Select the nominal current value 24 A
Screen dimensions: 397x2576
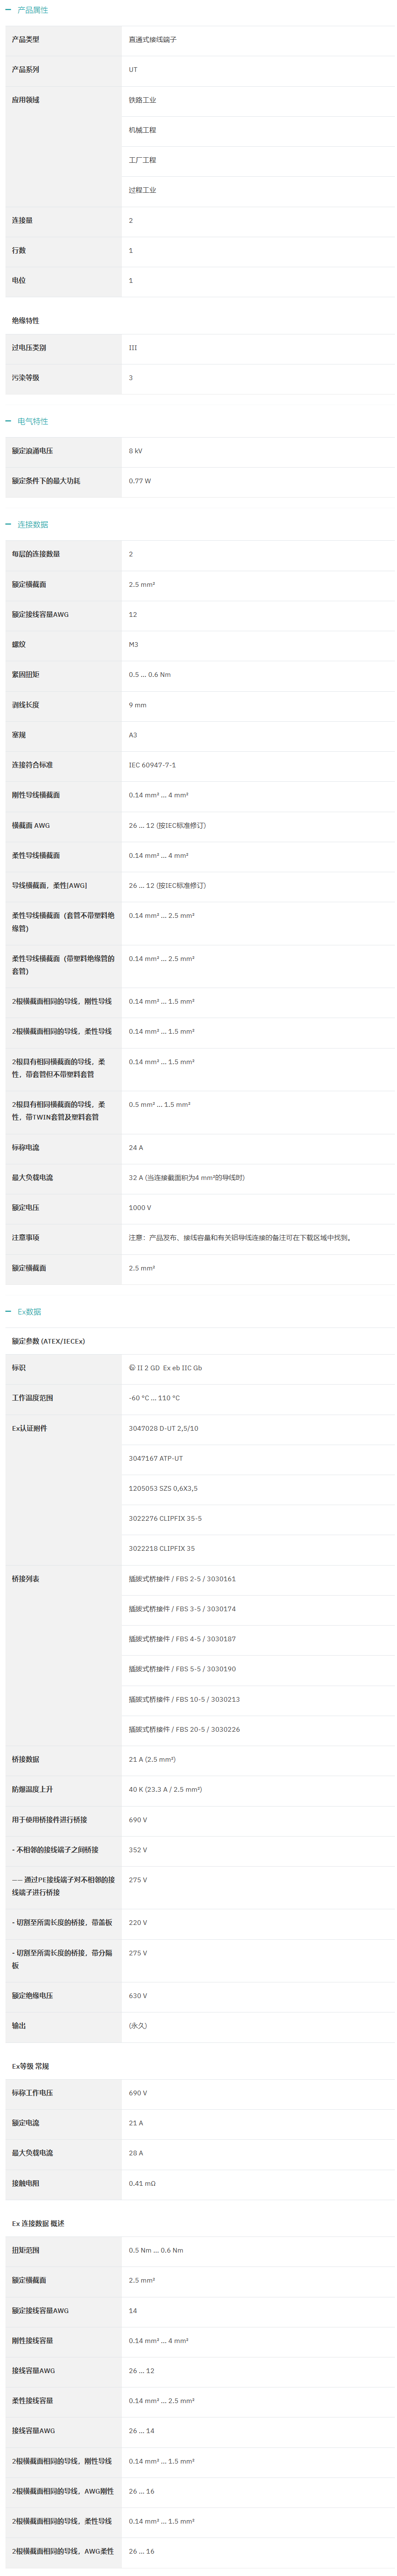tap(136, 1148)
